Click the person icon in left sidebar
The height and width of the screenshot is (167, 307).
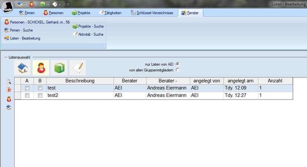click(9, 99)
